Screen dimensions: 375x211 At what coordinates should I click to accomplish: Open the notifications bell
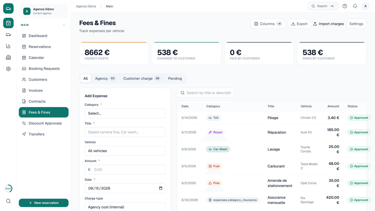pos(355,6)
